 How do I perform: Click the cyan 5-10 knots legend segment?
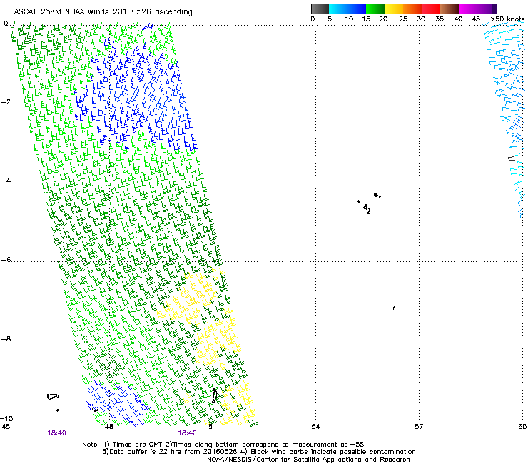click(338, 9)
